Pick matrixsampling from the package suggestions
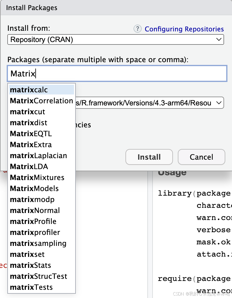This screenshot has height=298, width=232. click(42, 243)
